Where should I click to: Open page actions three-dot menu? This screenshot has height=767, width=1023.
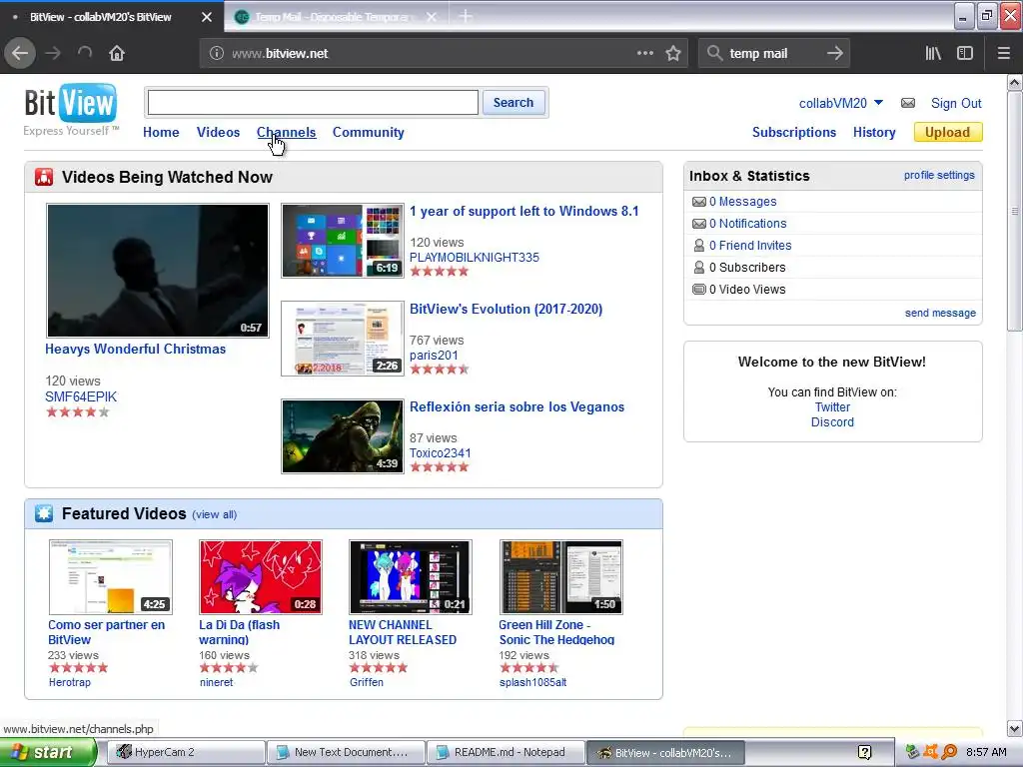tap(644, 54)
